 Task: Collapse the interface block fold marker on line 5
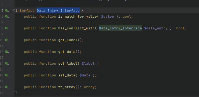point(14,11)
